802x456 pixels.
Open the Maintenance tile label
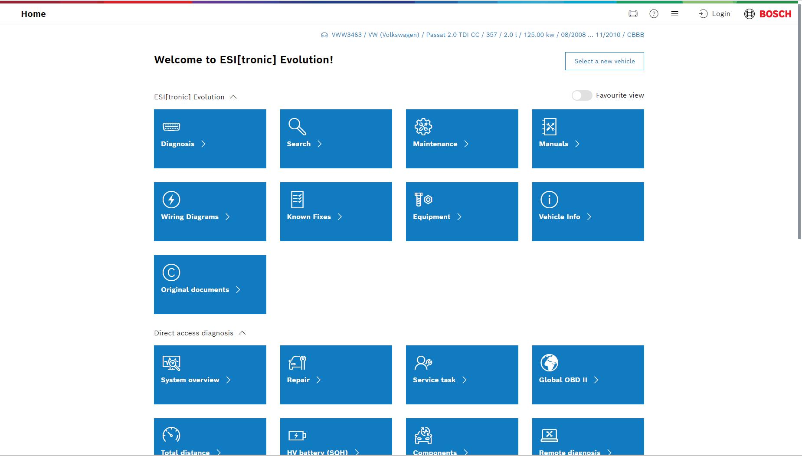point(435,144)
